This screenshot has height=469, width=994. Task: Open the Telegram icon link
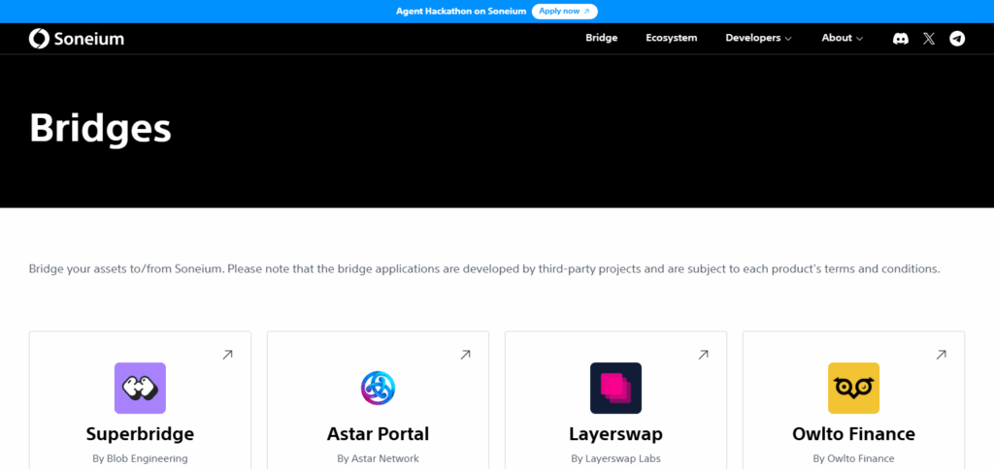957,39
